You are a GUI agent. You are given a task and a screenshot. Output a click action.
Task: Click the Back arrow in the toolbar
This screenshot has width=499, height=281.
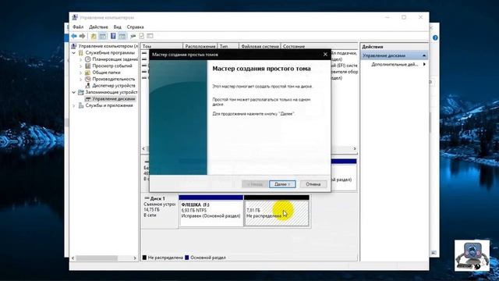coord(74,36)
